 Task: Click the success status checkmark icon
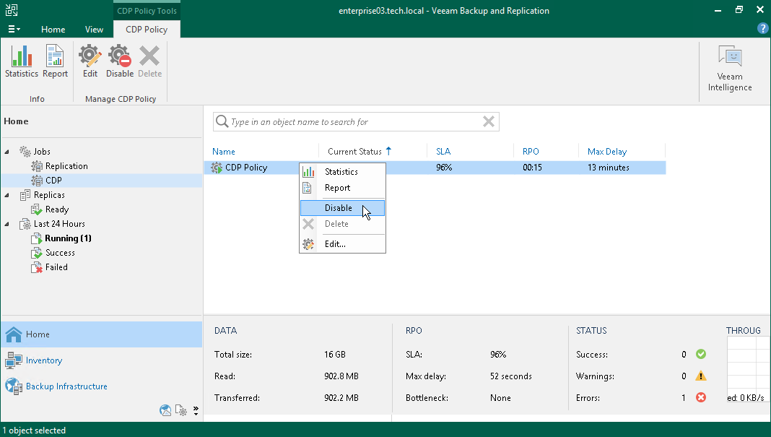[700, 354]
